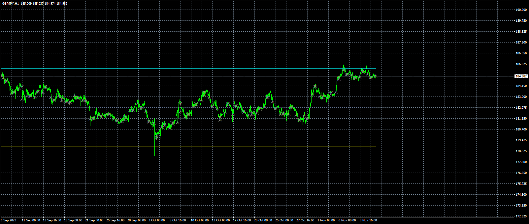This screenshot has width=529, height=224.
Task: Click the 188.825 price scale label
Action: point(521,32)
